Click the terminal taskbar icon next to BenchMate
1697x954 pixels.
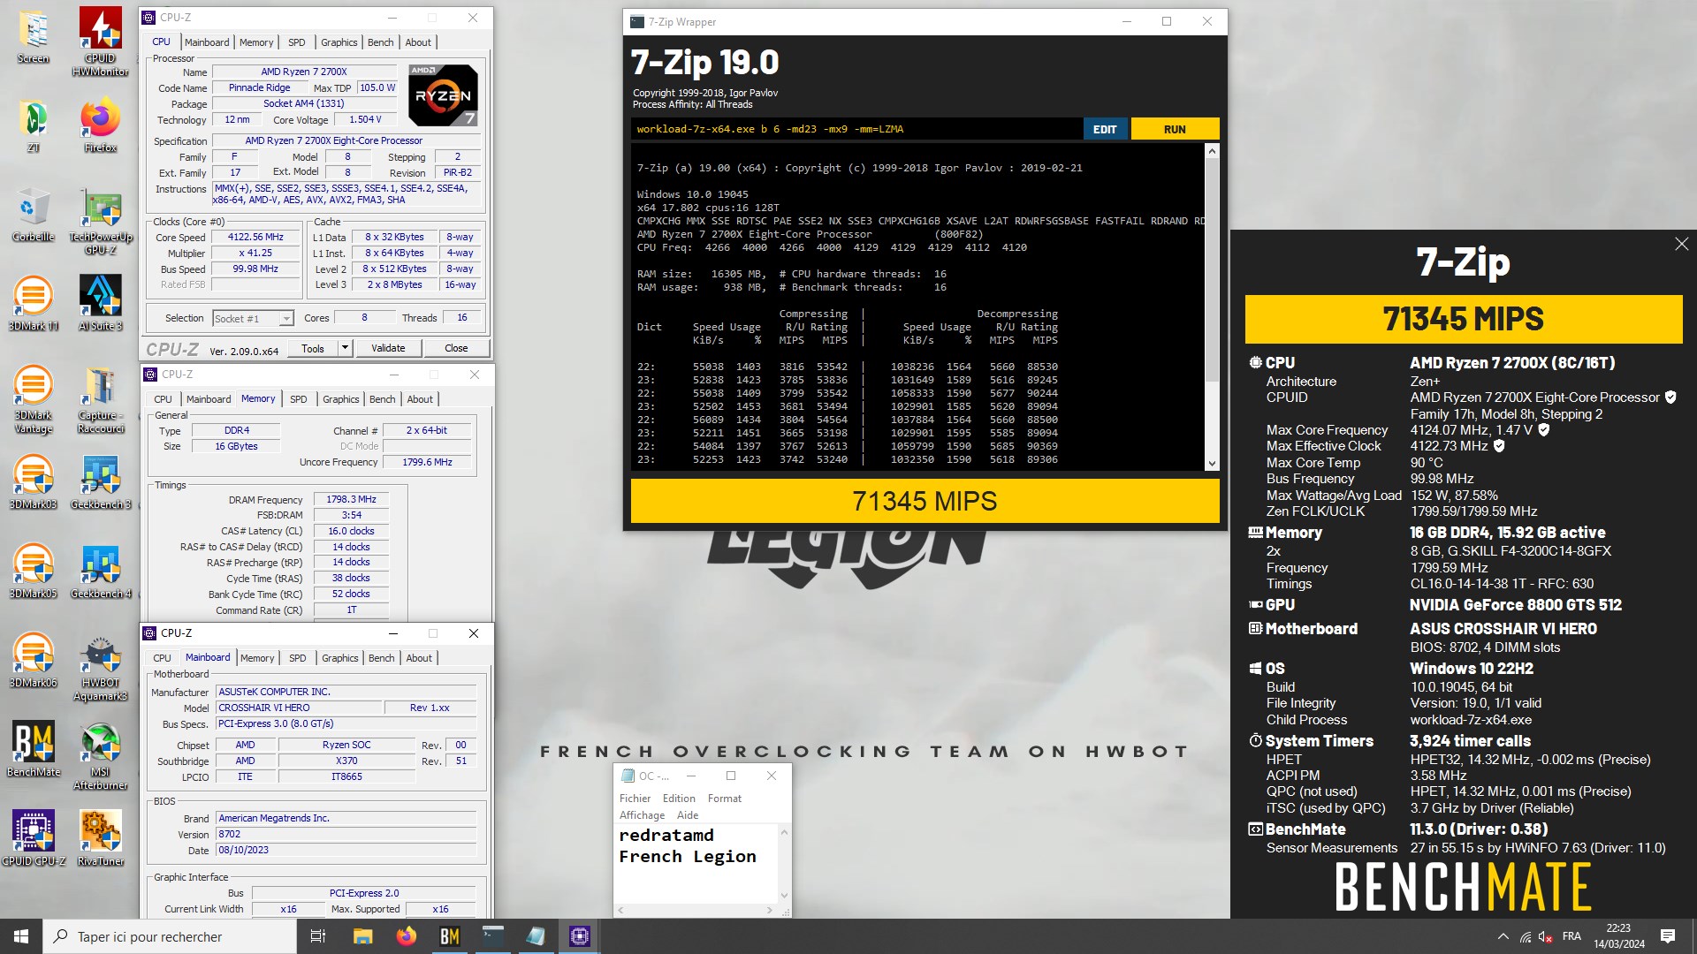492,936
